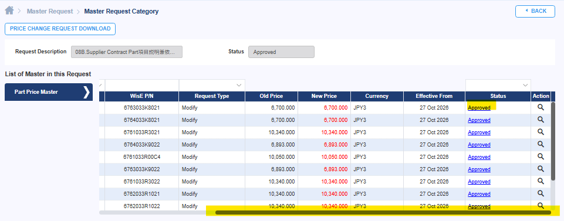Click the vertical table scrollbar thumb
The height and width of the screenshot is (221, 564).
553,141
